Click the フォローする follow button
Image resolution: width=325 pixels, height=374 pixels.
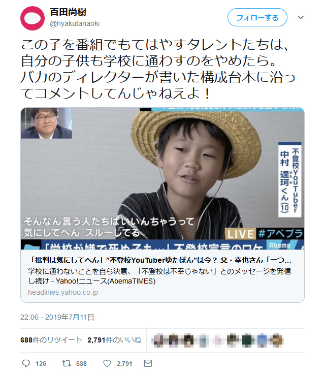pos(257,17)
